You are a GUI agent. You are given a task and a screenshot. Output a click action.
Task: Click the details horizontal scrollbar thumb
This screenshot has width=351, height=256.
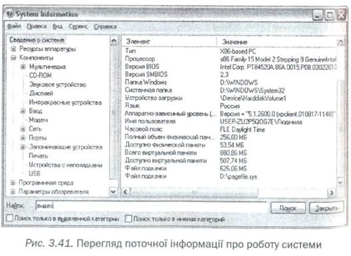coord(194,192)
